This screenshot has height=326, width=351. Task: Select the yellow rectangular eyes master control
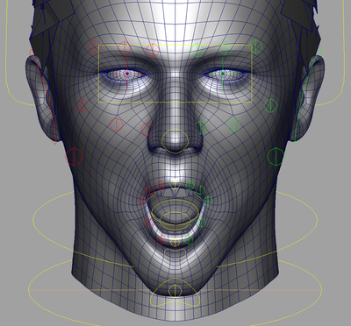pos(175,74)
